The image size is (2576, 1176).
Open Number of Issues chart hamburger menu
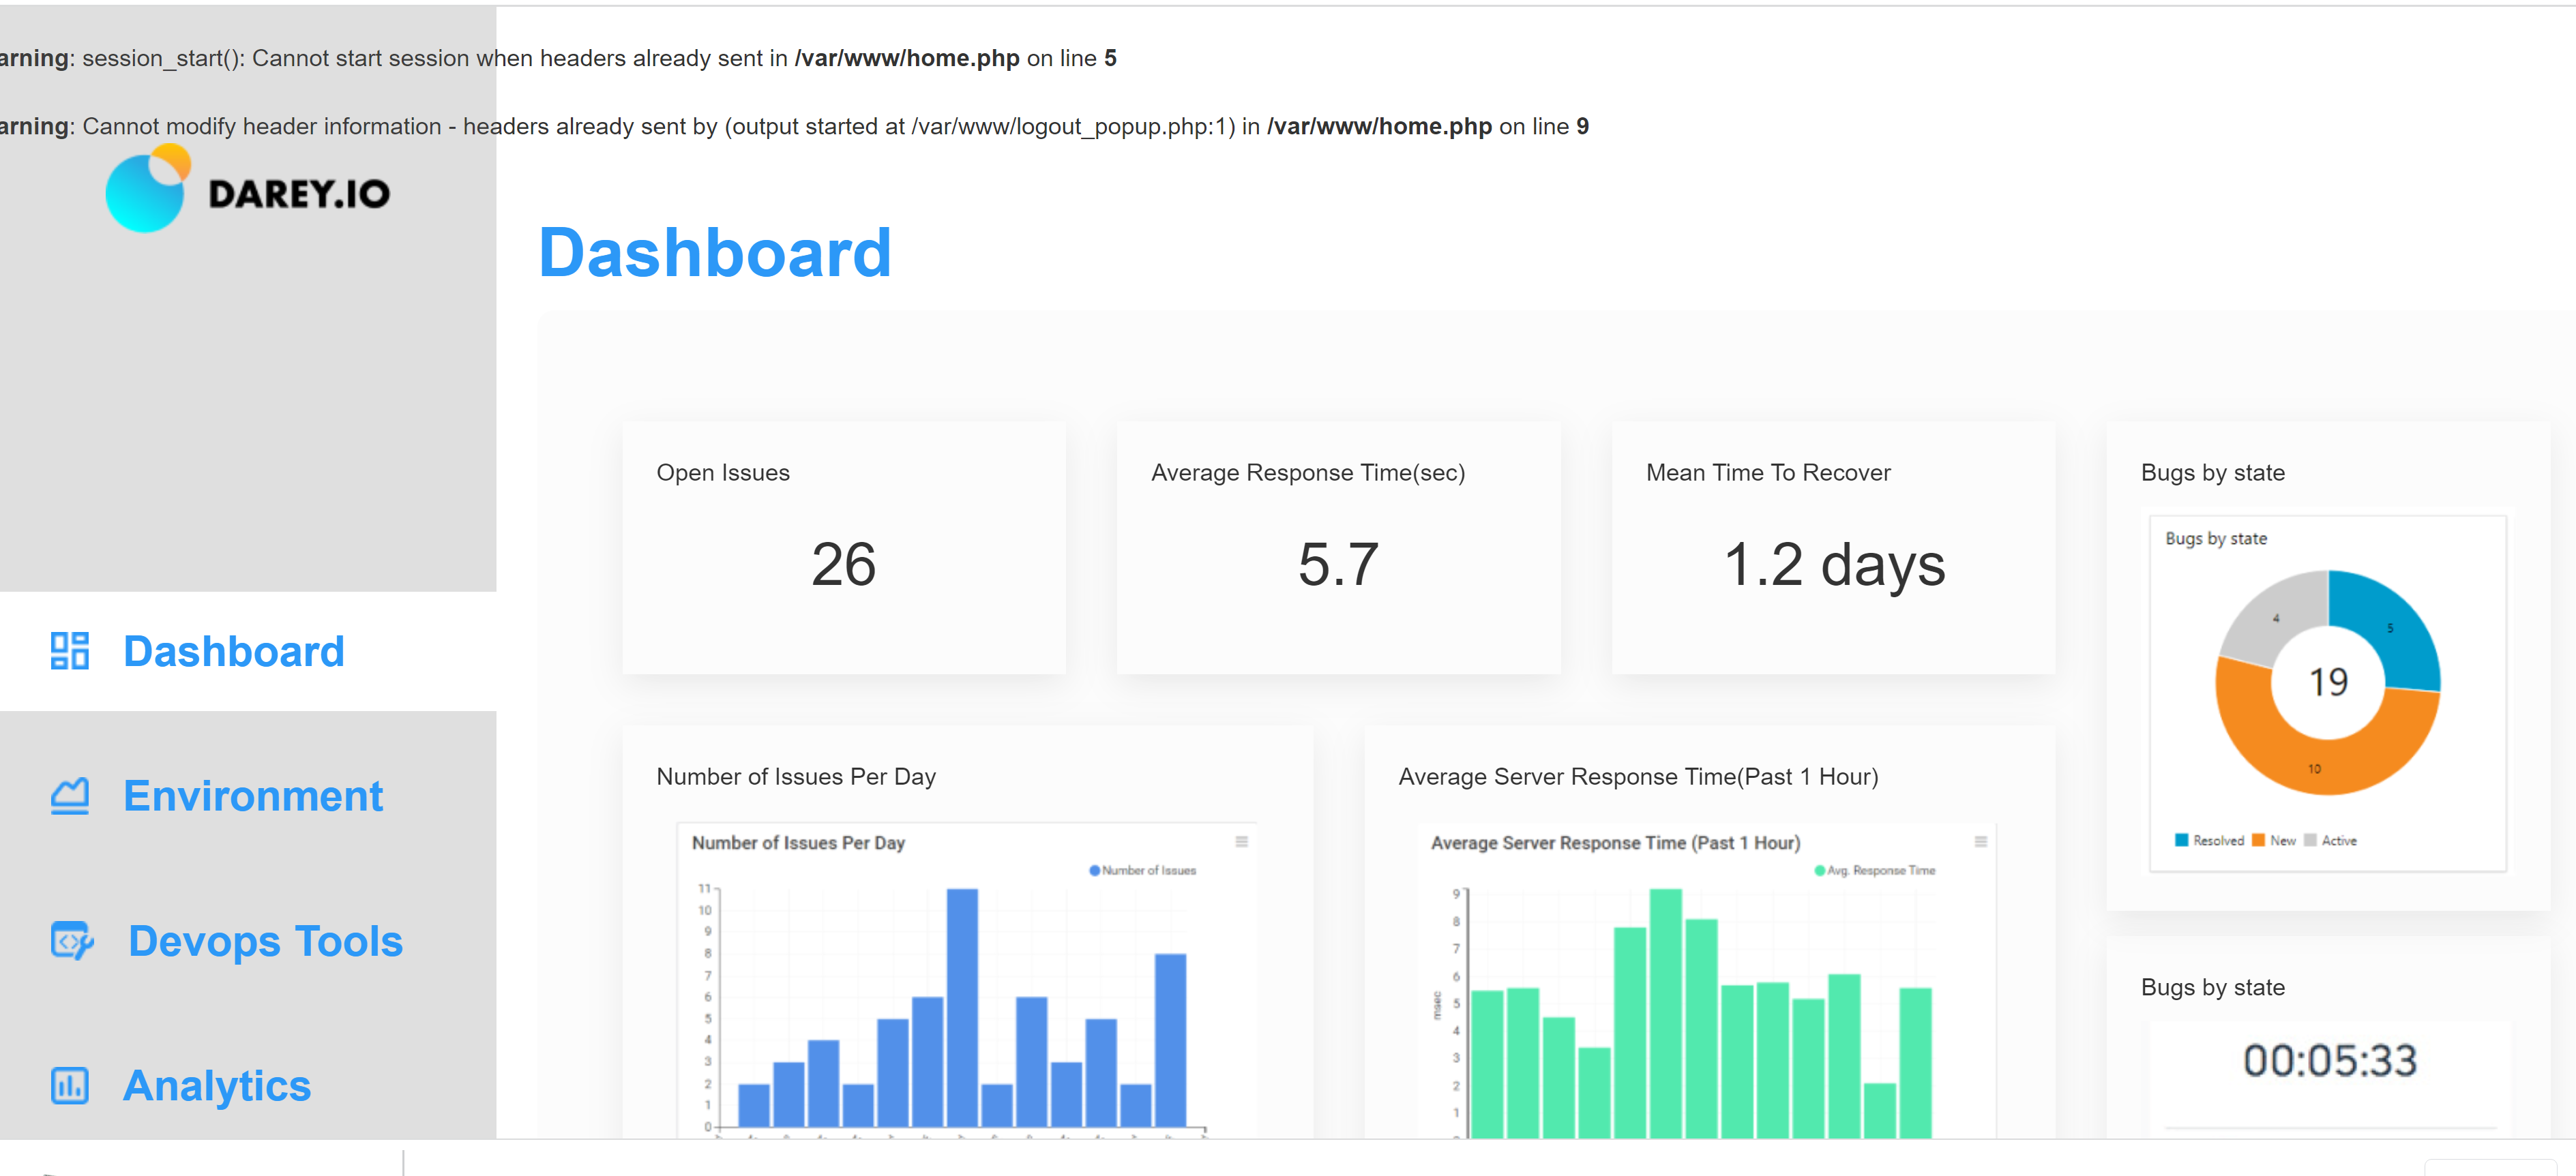point(1241,842)
